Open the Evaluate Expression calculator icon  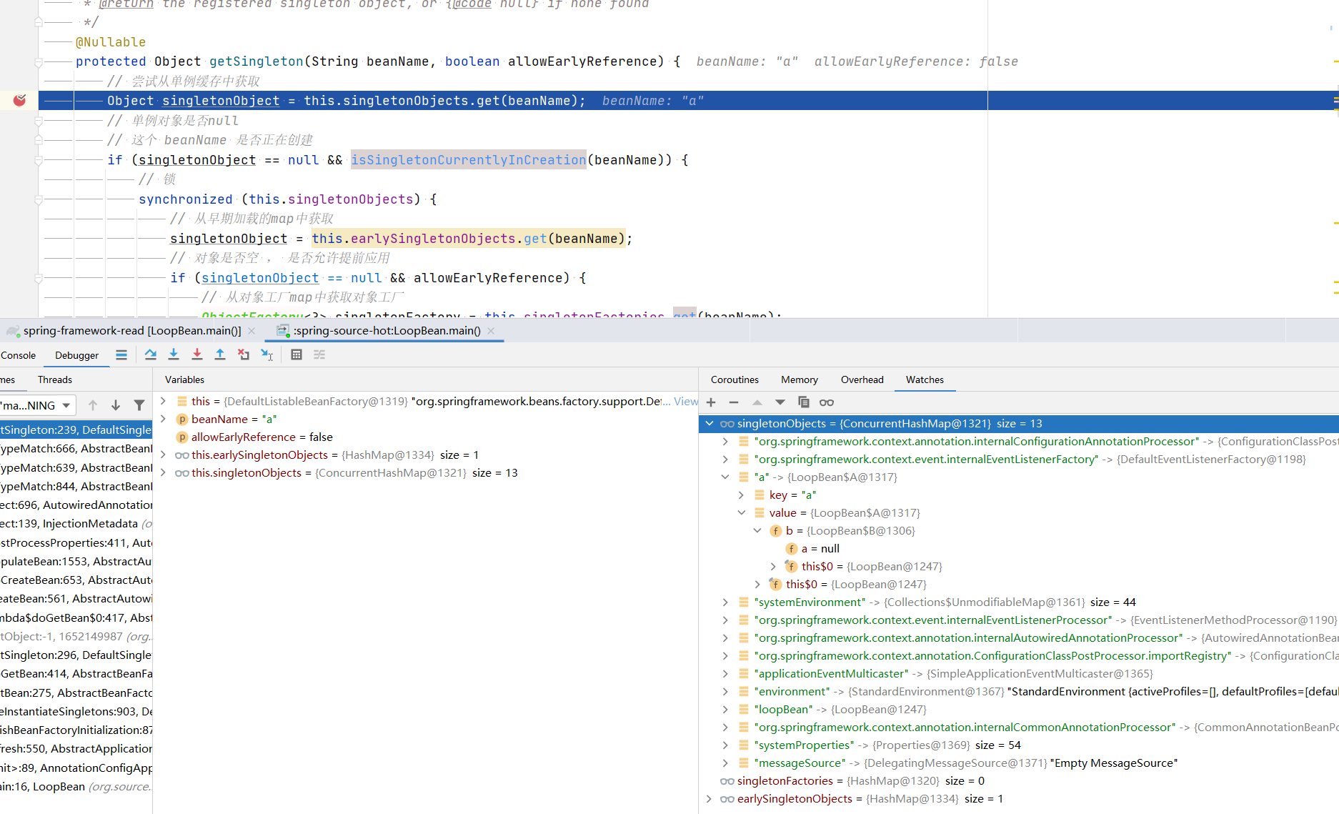tap(297, 354)
